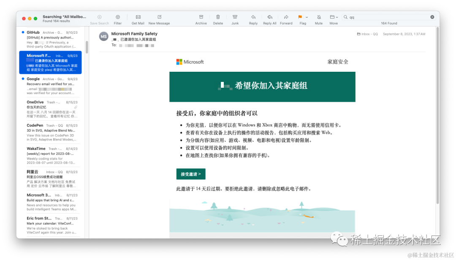456x260 pixels.
Task: Toggle unread dot on Google message
Action: click(23, 79)
